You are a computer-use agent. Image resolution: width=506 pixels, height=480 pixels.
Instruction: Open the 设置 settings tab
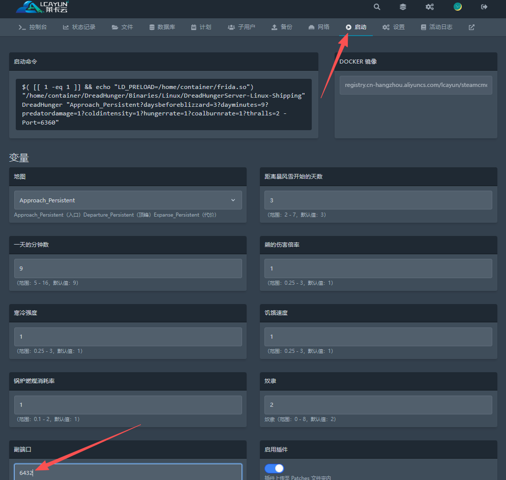[x=394, y=27]
